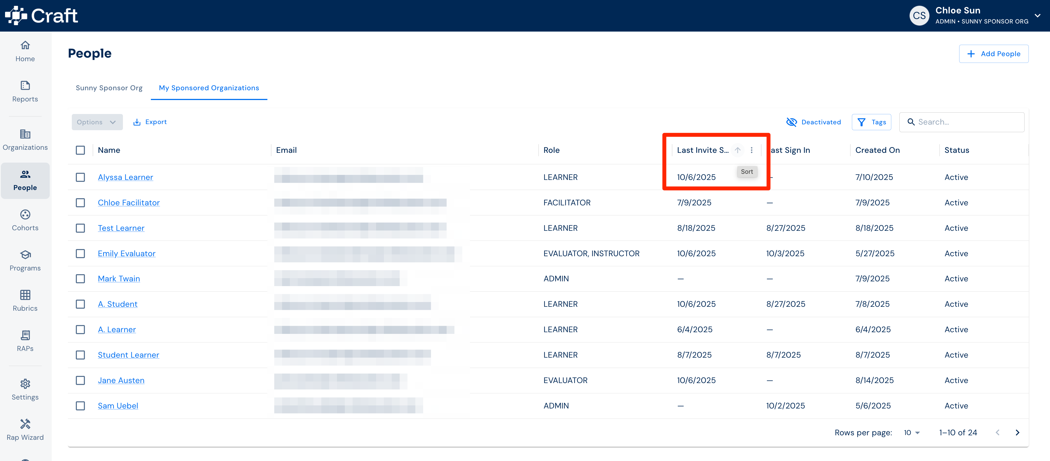1050x461 pixels.
Task: Open Alyssa Learner's profile link
Action: [125, 177]
